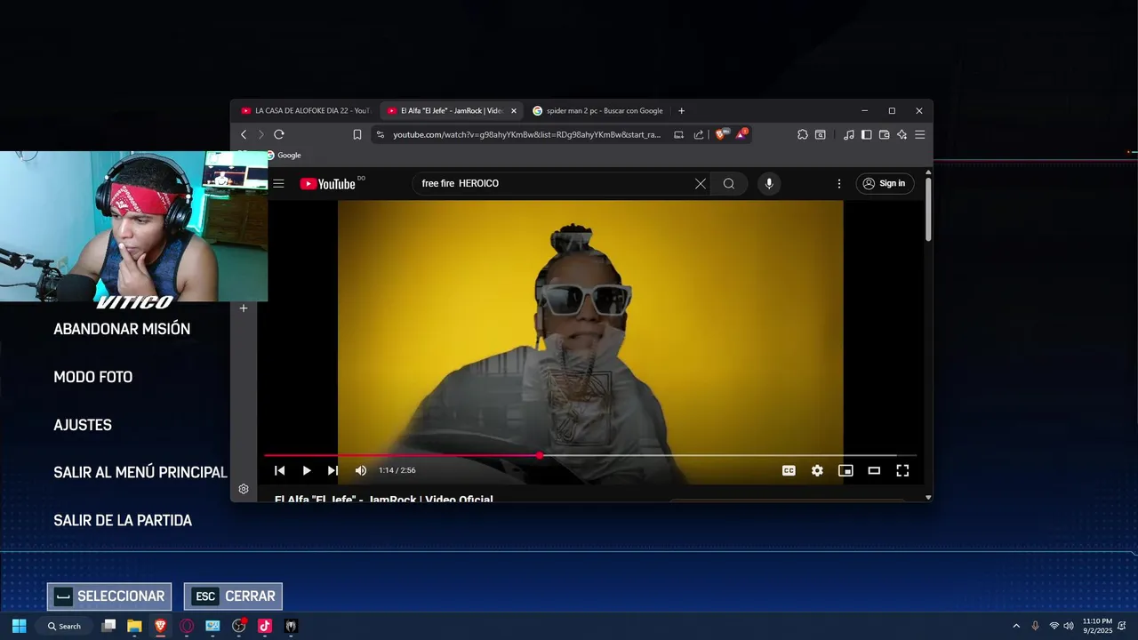Open the browser extensions puzzle icon
This screenshot has width=1138, height=640.
802,134
